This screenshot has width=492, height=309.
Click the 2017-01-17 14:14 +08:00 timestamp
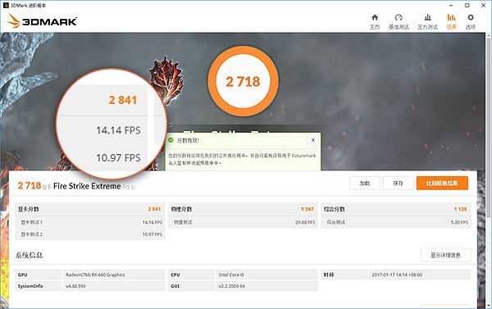coord(397,275)
